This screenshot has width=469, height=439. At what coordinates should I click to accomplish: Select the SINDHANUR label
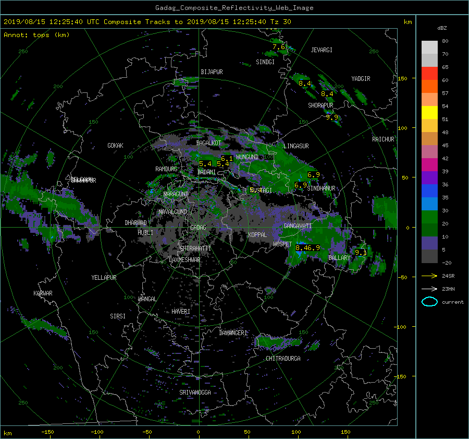(321, 188)
